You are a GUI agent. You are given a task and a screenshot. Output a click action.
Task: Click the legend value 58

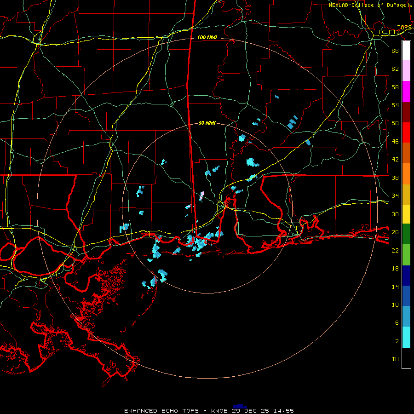395,87
